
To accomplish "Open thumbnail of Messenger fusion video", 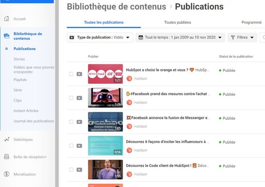I will [x=105, y=122].
